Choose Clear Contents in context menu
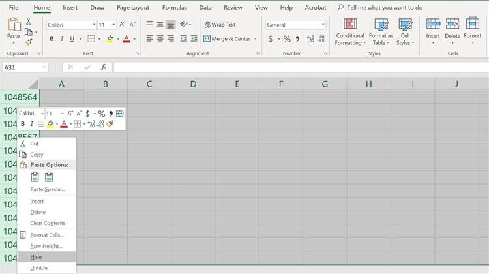This screenshot has width=489, height=274. tap(46, 223)
